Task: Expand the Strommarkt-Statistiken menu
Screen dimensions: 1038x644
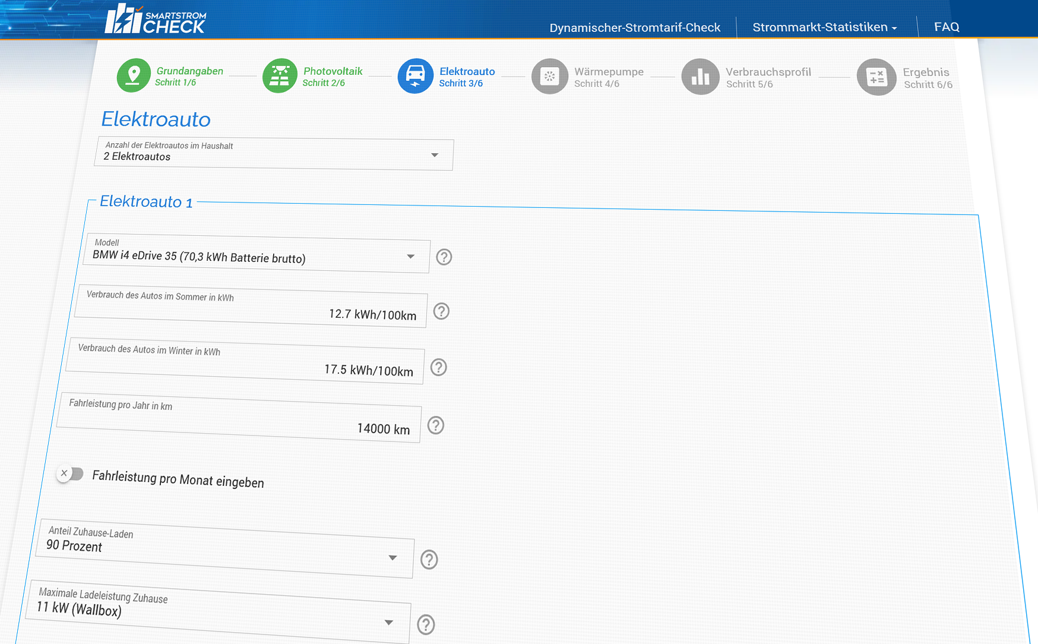Action: (824, 27)
